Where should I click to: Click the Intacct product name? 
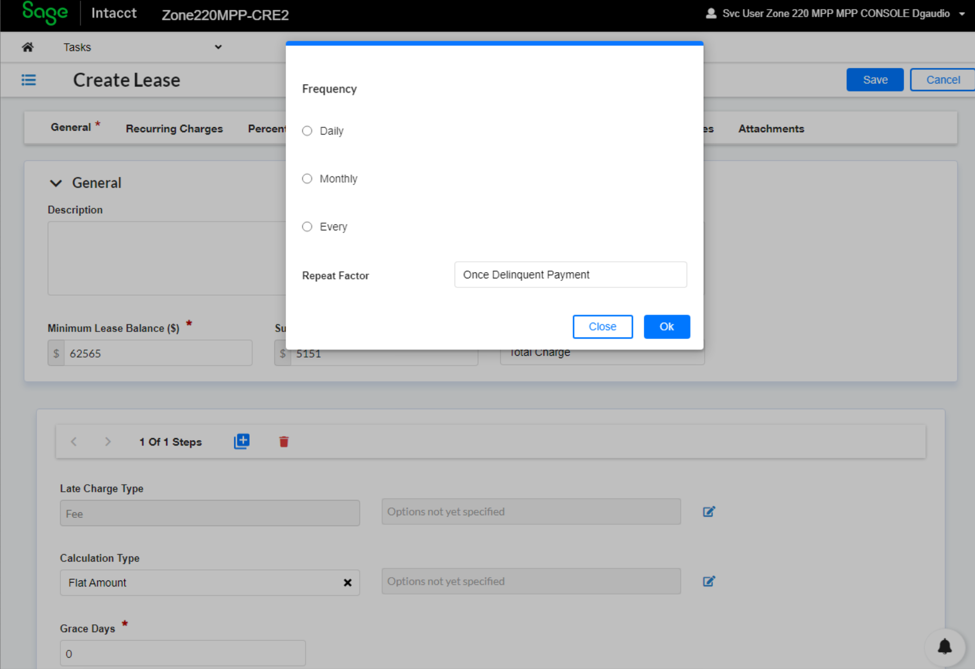click(x=114, y=13)
